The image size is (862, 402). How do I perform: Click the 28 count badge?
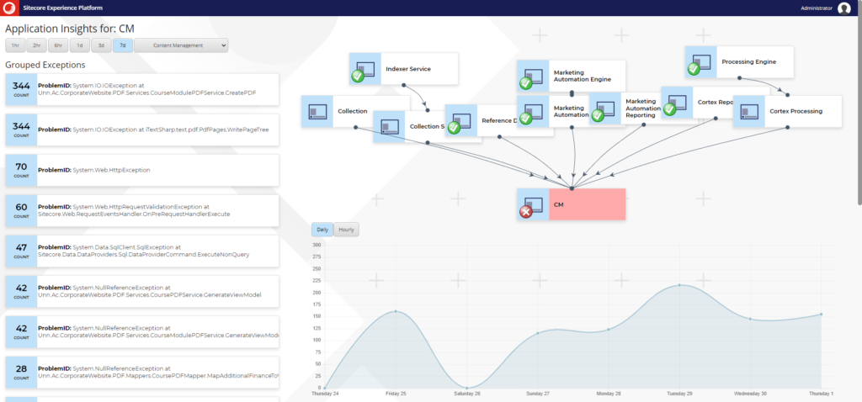[x=21, y=372]
